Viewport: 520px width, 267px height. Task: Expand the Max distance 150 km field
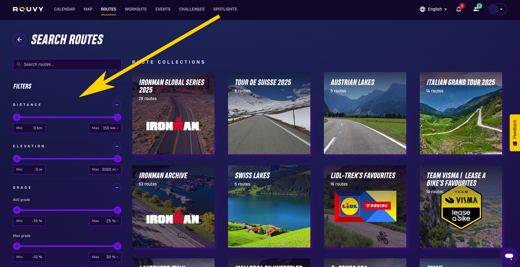point(105,128)
